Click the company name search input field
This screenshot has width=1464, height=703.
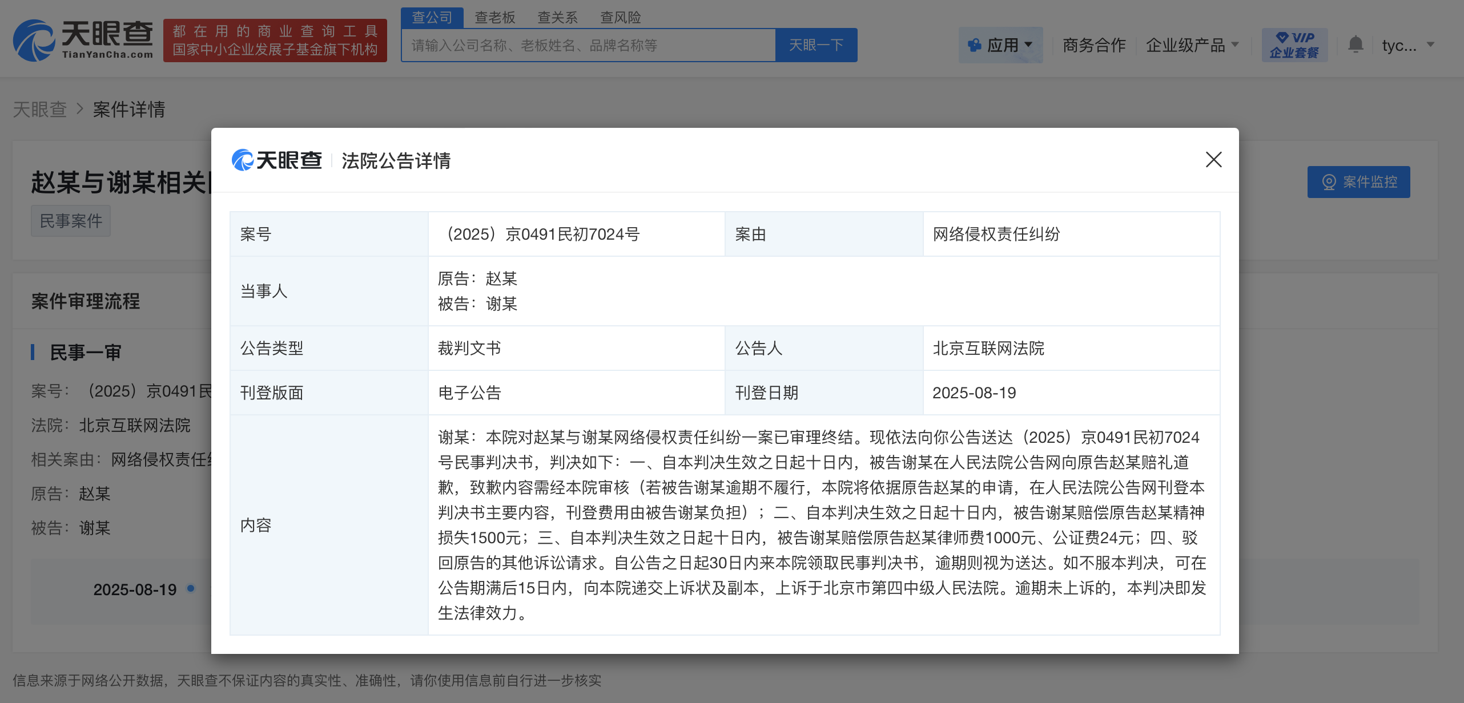click(588, 45)
